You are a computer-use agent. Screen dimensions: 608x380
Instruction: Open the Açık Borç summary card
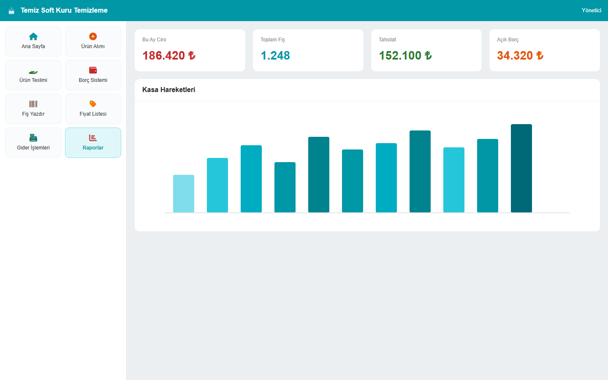(545, 50)
